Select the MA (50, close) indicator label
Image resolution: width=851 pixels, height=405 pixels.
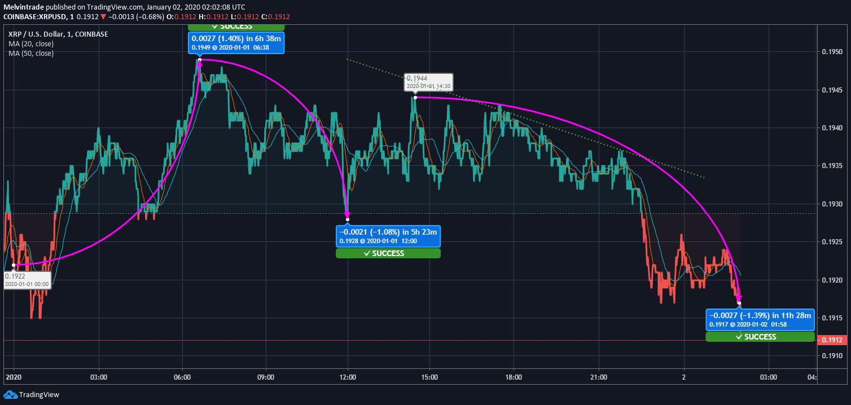[x=31, y=54]
